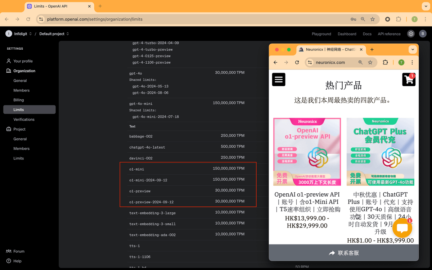Viewport: 432px width, 270px height.
Task: View site information for neuronicx.com
Action: click(x=310, y=62)
